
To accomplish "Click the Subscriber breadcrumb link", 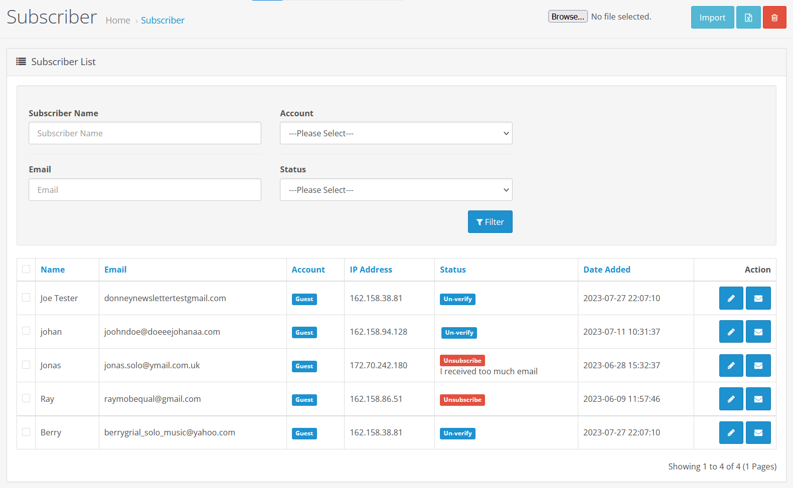I will coord(163,21).
